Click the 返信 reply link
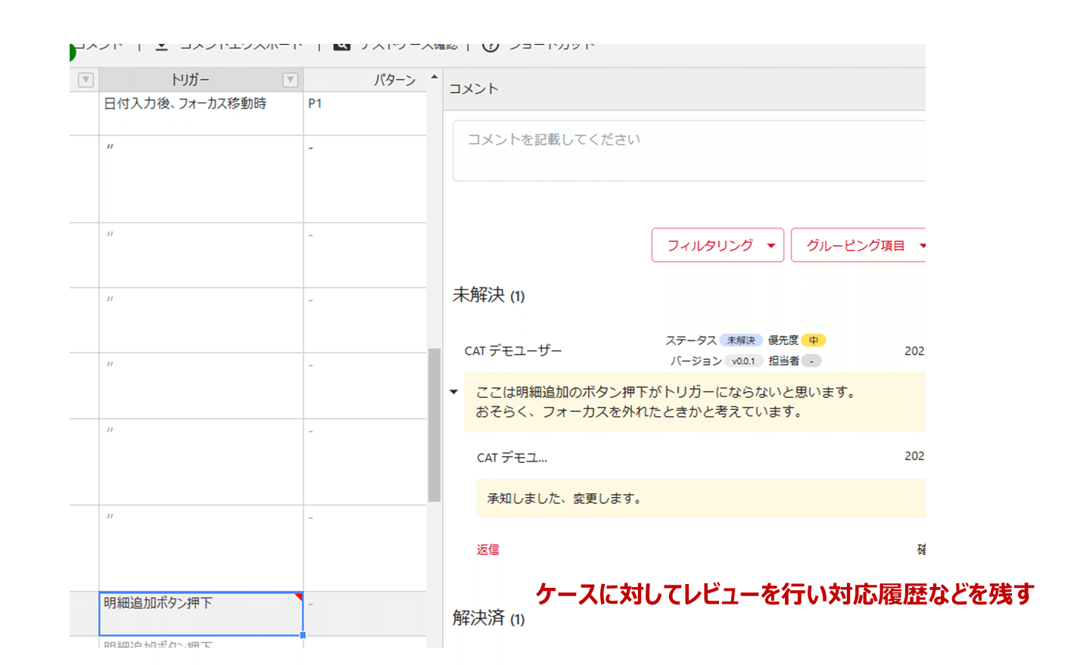Image resolution: width=1077 pixels, height=665 pixels. 488,549
